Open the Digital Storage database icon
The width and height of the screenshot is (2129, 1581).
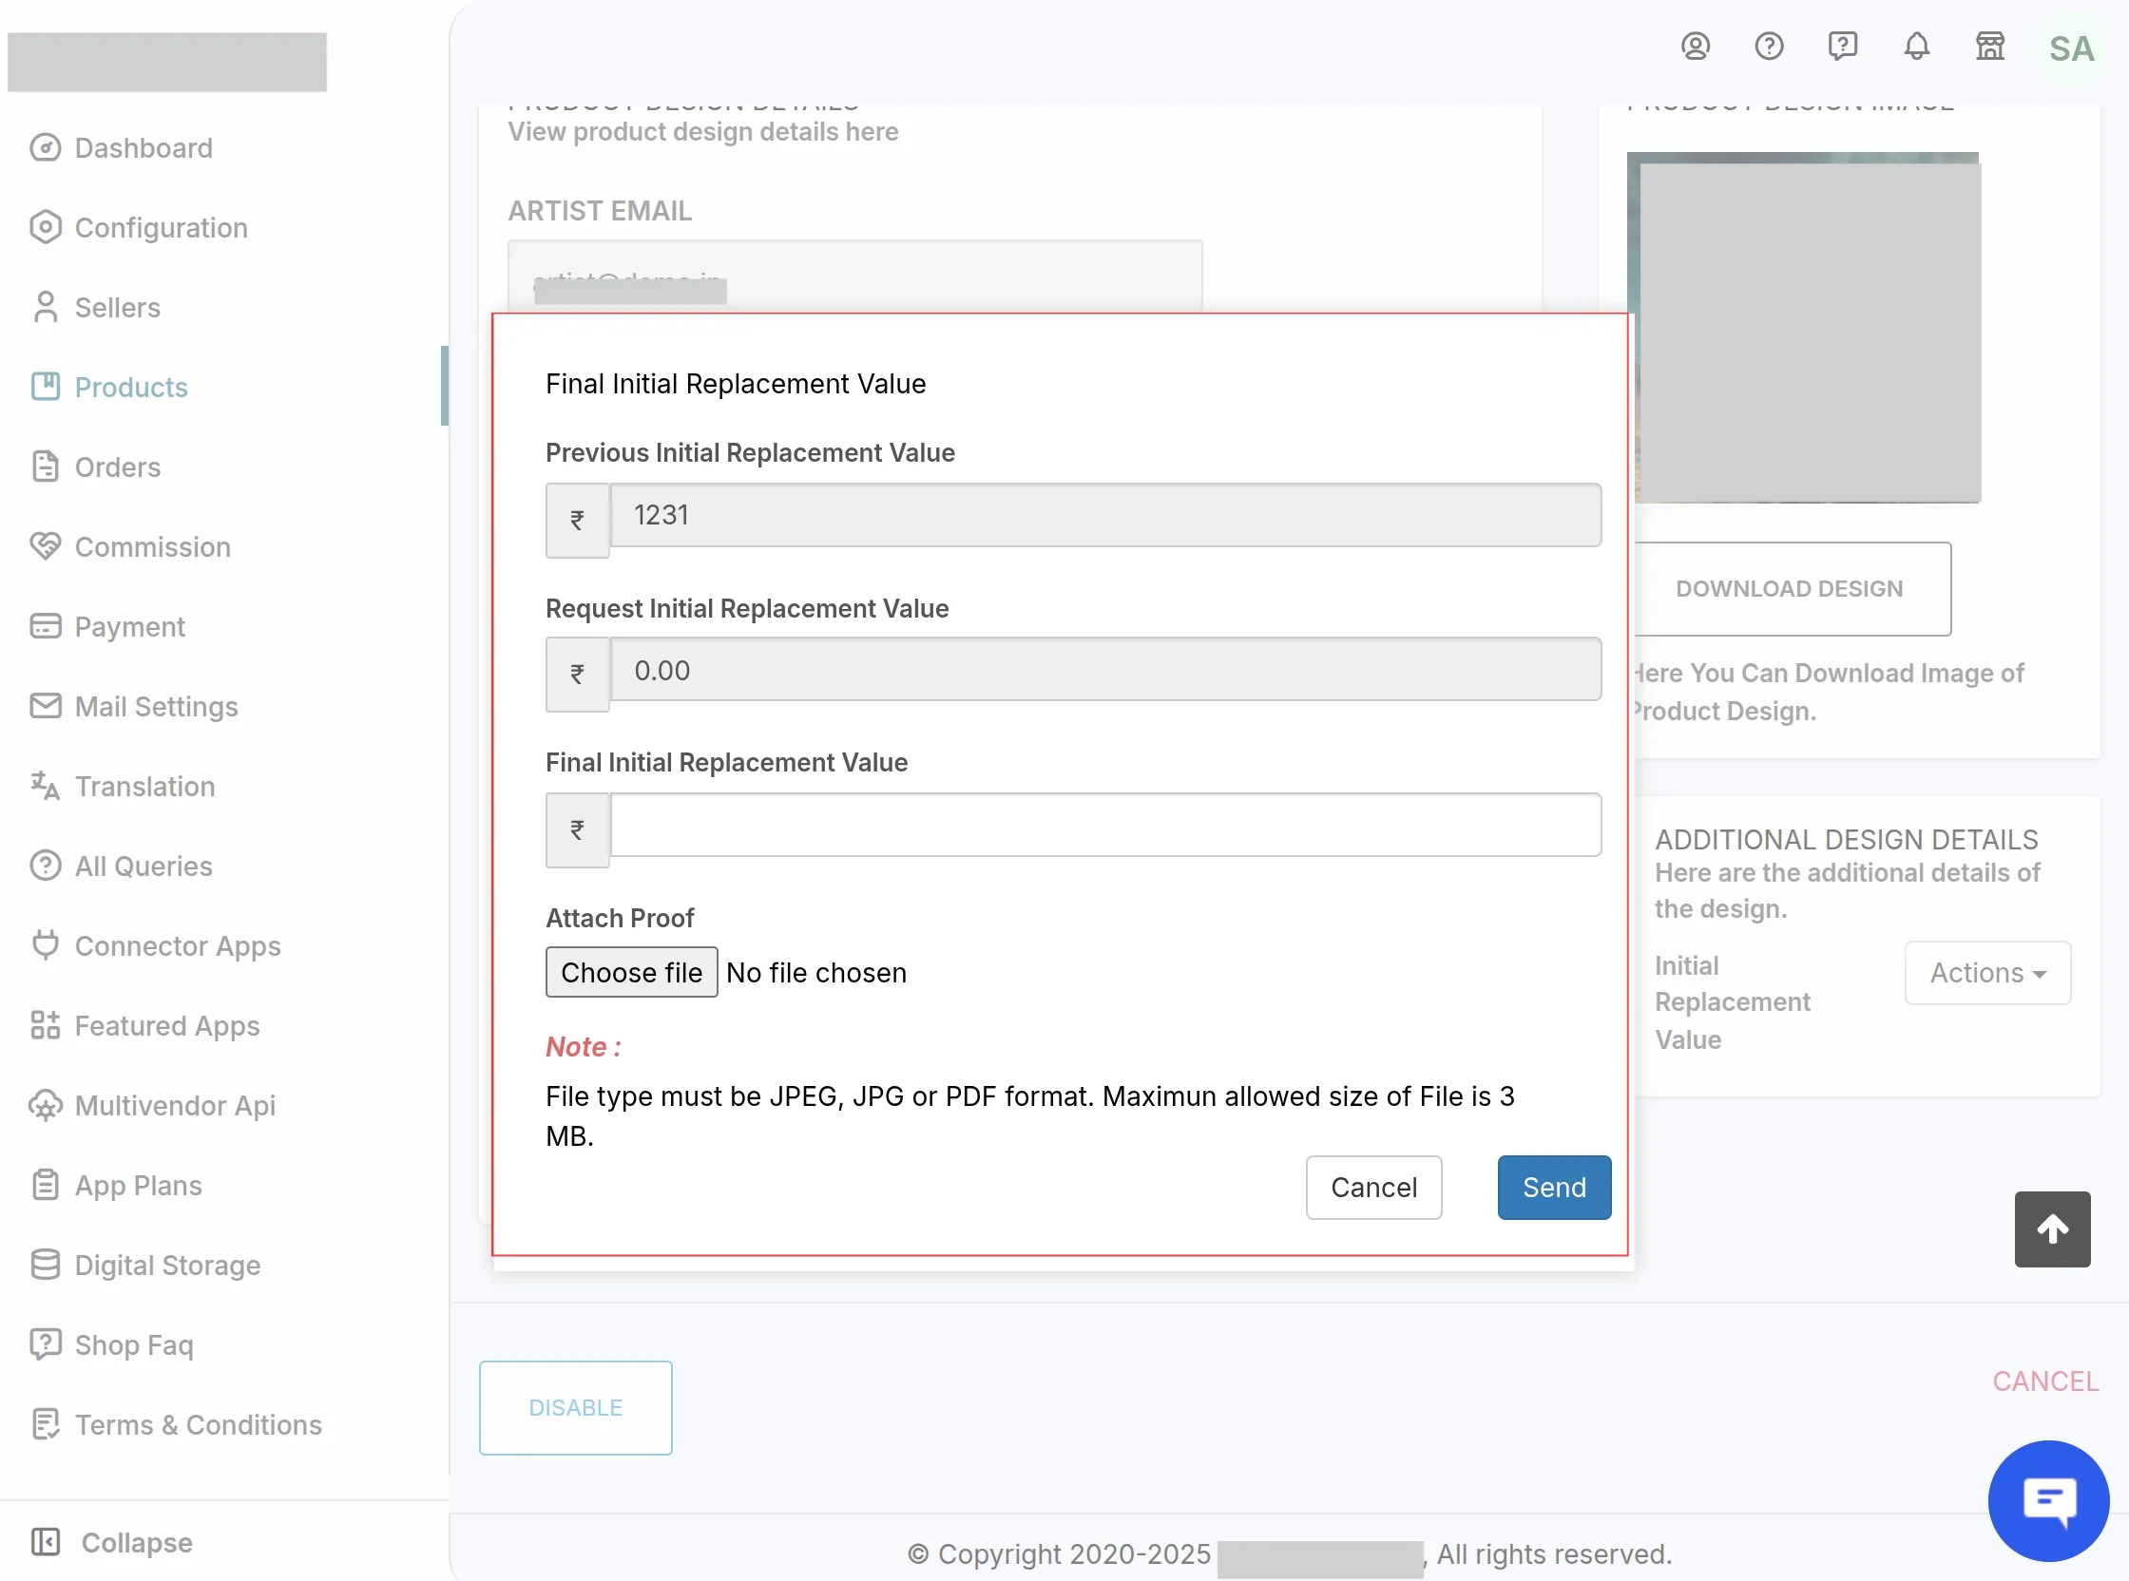pyautogui.click(x=45, y=1265)
